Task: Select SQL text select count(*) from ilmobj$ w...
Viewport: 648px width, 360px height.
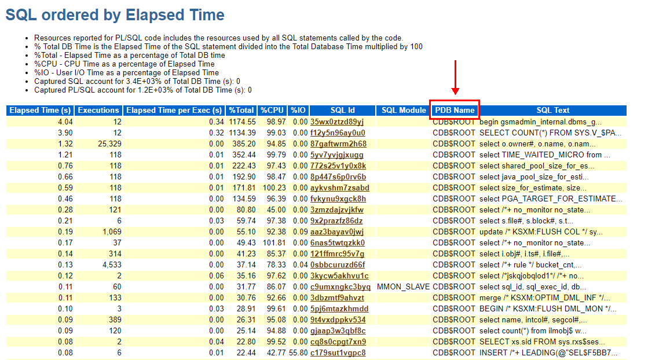Action: [533, 330]
